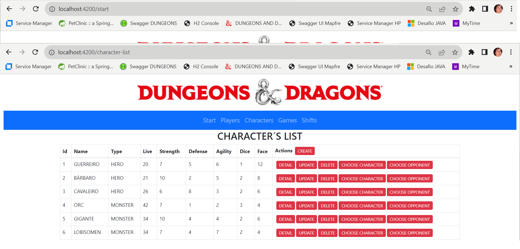
Task: Go to Shifts in the blue navbar
Action: [x=309, y=120]
